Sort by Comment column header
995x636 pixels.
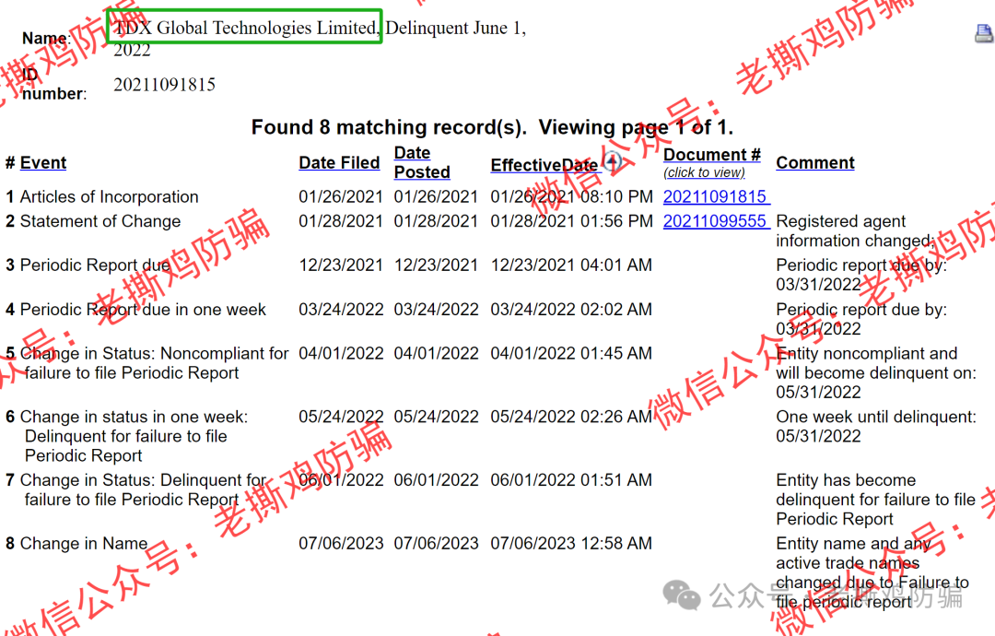tap(815, 163)
